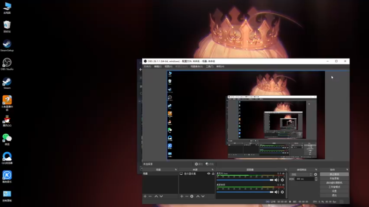Open 设置 Settings from the Controls dock
Screen dimensions: 369x207
tap(334, 191)
